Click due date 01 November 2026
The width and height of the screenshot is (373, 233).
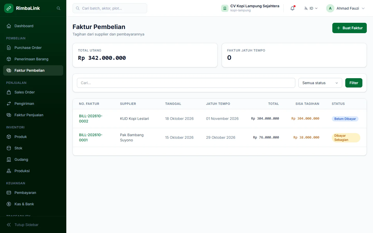click(x=222, y=119)
